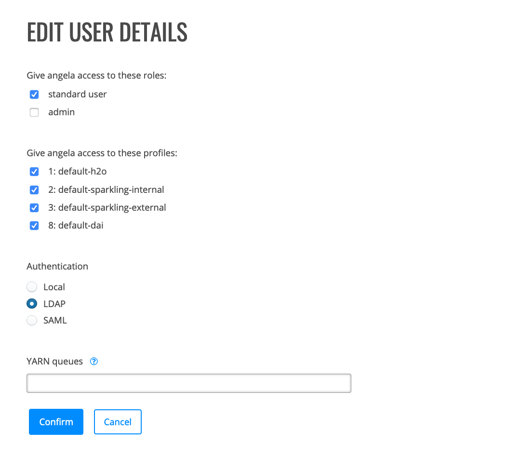Click the admin role label

pos(62,112)
